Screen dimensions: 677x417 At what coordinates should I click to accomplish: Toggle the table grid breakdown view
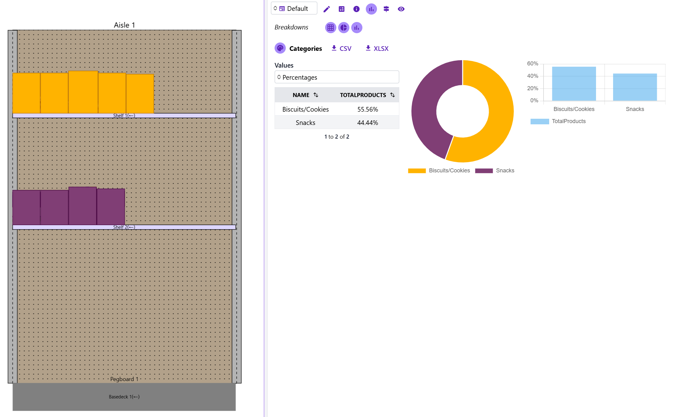330,28
